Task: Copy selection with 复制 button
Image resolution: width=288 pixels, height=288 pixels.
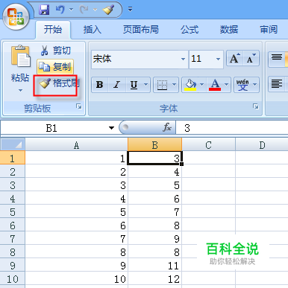Action: click(x=55, y=67)
